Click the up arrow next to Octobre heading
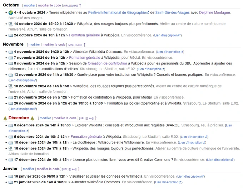The height and width of the screenshot is (189, 243). (x=80, y=6)
